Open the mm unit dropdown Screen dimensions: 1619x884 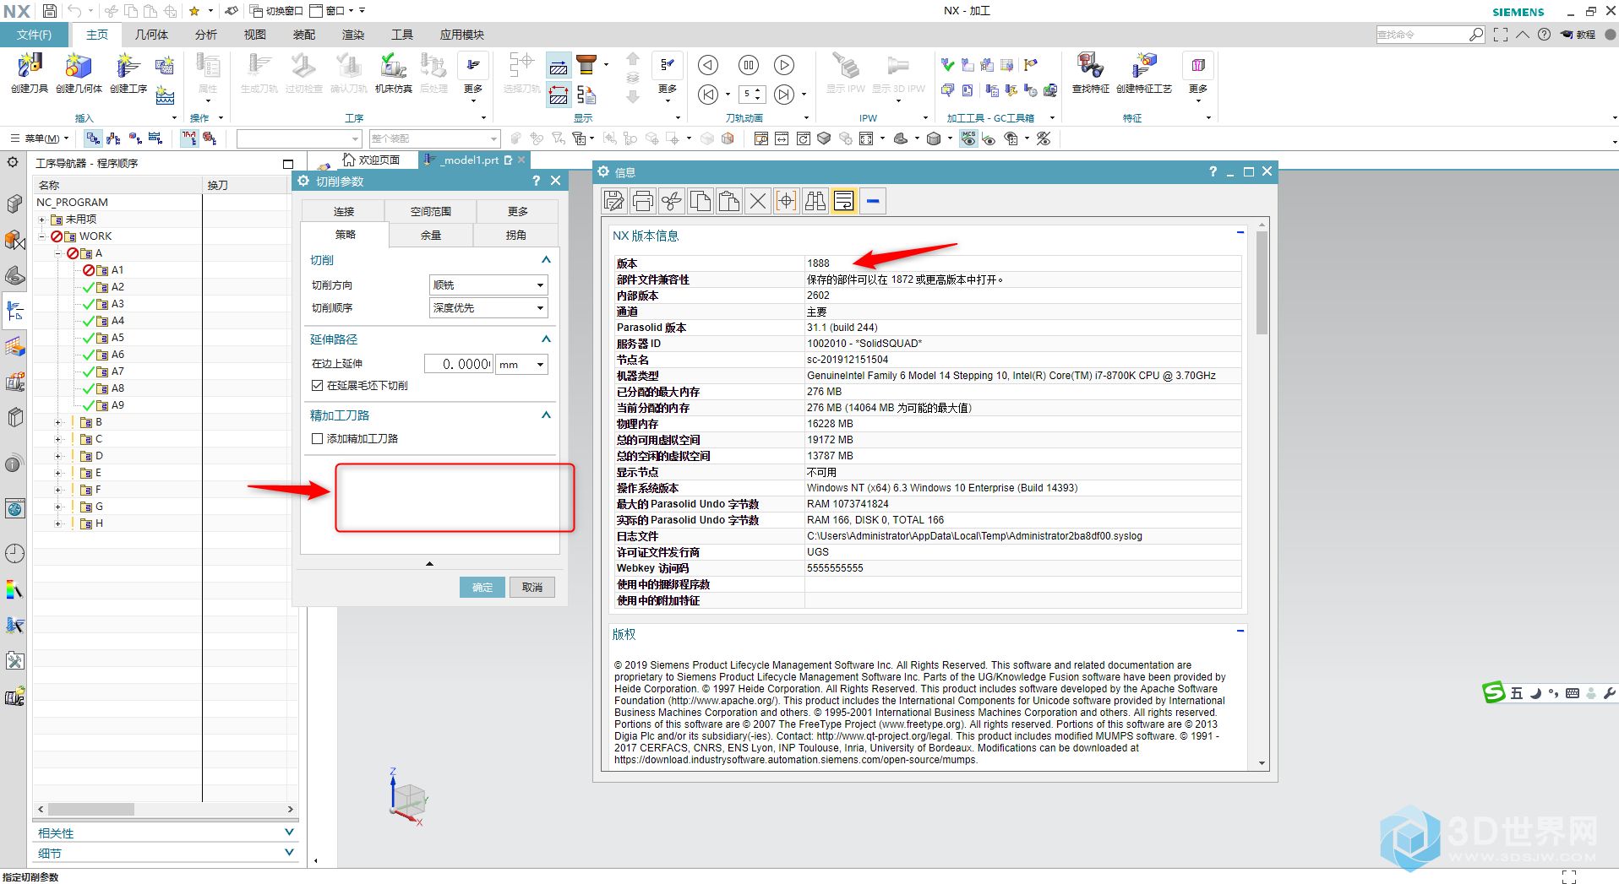pos(521,365)
